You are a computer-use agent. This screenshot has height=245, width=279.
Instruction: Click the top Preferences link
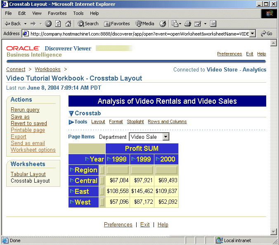point(229,54)
